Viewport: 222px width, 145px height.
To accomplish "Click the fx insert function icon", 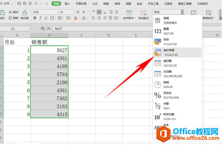I will coord(49,29).
